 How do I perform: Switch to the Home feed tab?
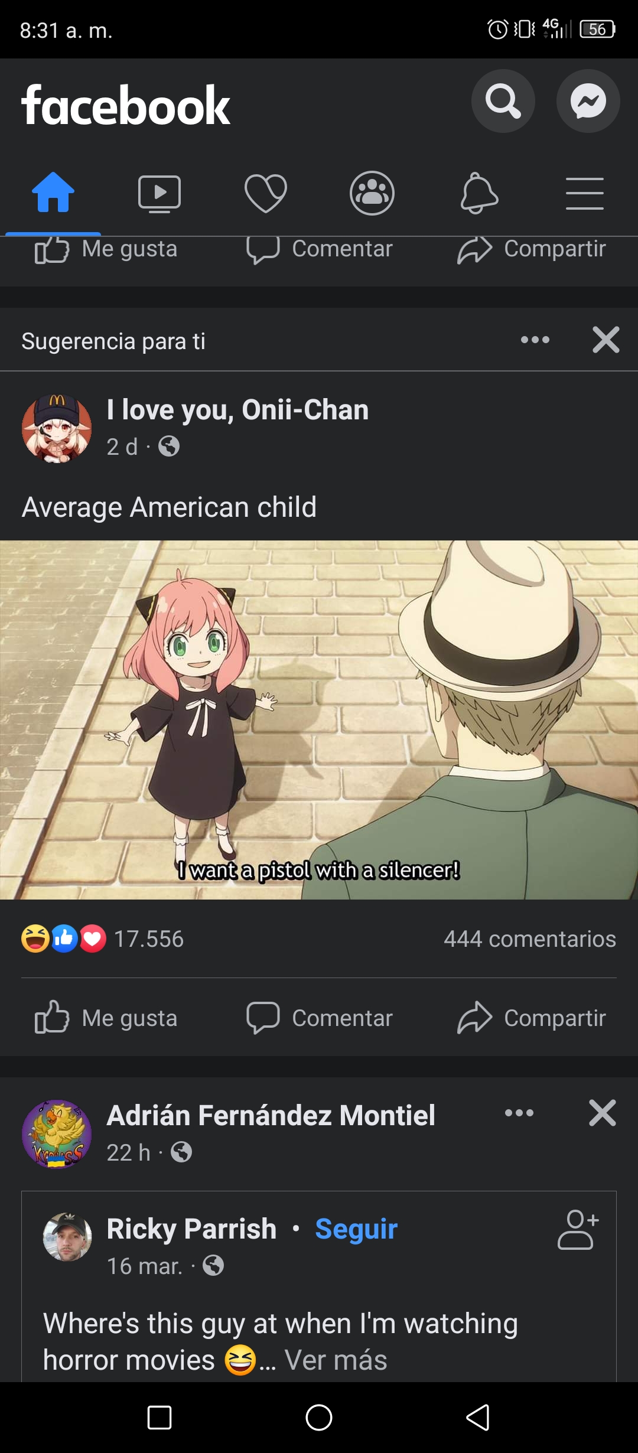tap(53, 193)
